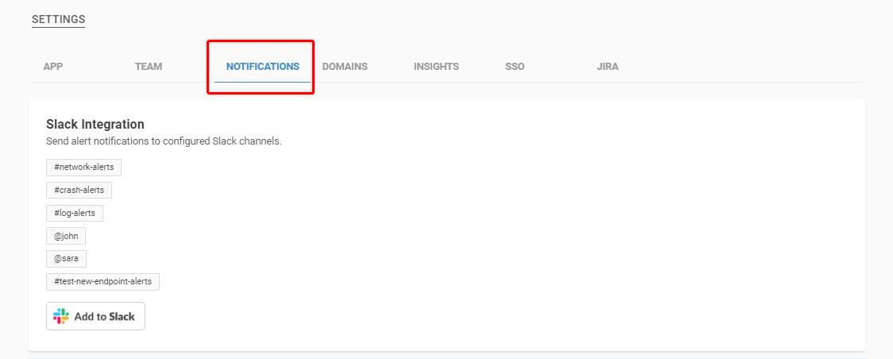Click the Add to Slack button
Viewport: 893px width, 359px height.
point(95,316)
